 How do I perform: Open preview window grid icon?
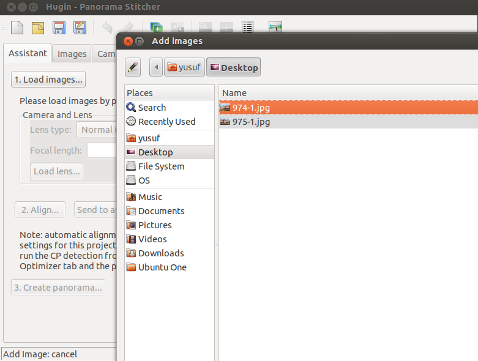pos(226,27)
